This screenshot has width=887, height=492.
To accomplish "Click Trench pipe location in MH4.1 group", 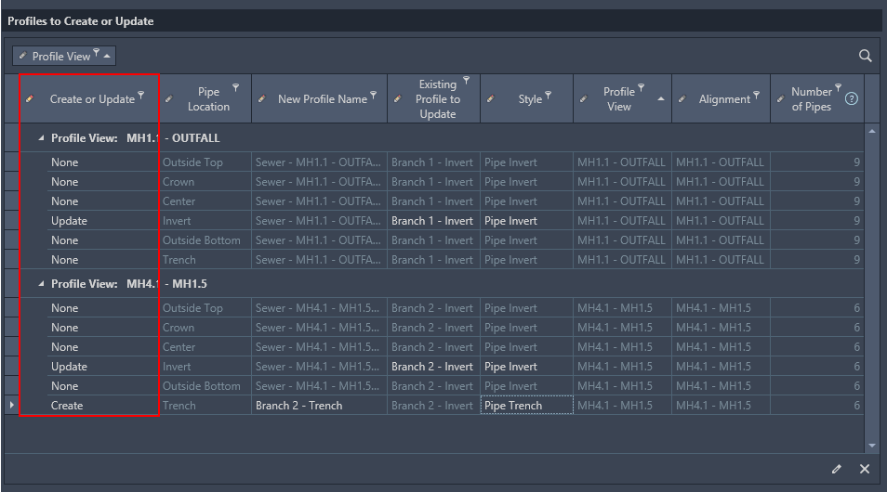I will coord(205,405).
